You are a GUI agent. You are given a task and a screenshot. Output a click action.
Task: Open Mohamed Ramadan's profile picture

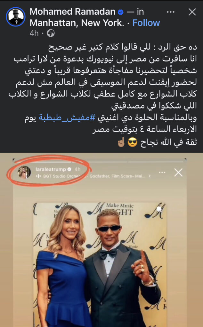(16, 17)
